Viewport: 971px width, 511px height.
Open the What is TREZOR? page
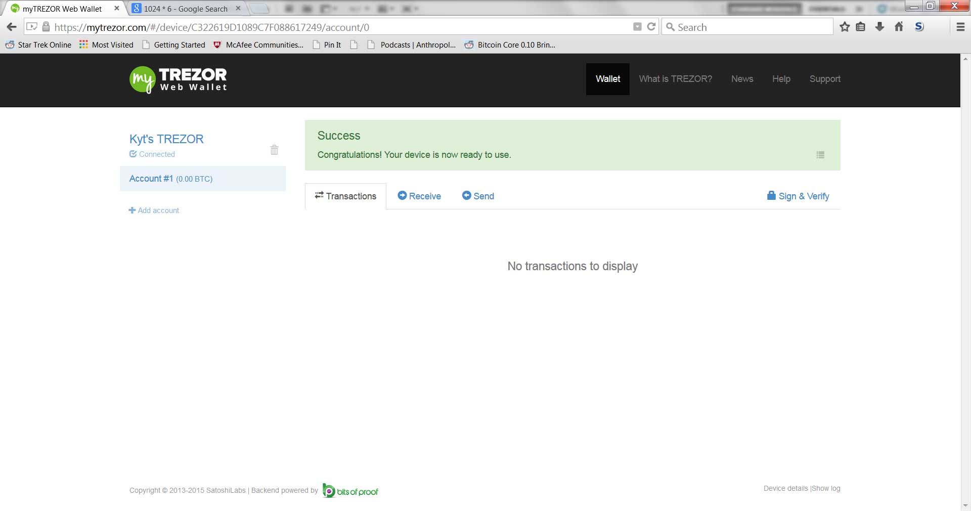point(676,79)
